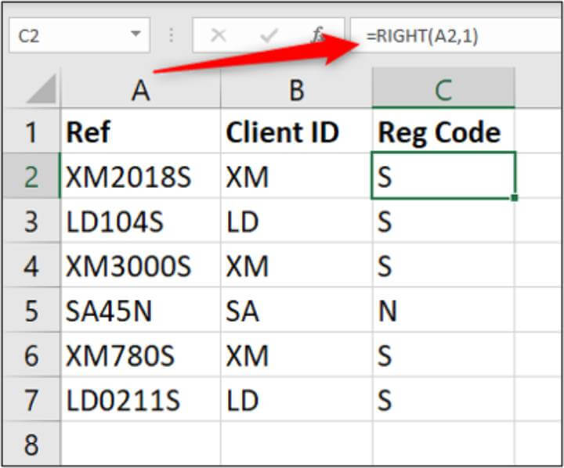Select column C header
564x468 pixels.
point(443,91)
